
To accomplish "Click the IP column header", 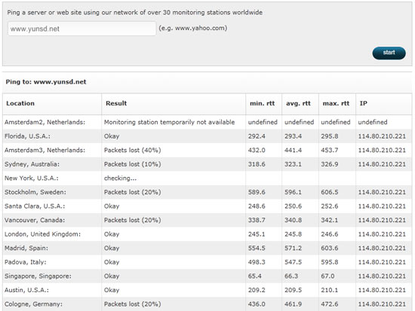I will [364, 103].
